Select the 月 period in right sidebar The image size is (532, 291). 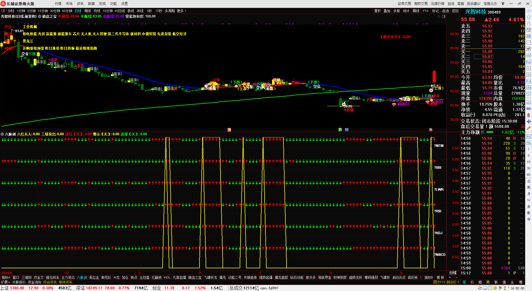click(x=529, y=194)
